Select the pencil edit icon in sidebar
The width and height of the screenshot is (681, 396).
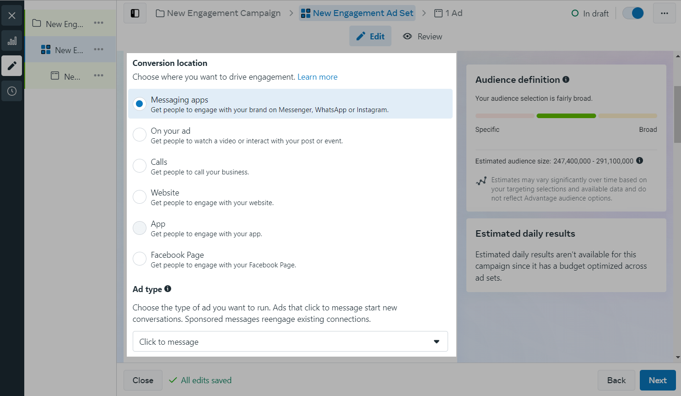pos(12,65)
